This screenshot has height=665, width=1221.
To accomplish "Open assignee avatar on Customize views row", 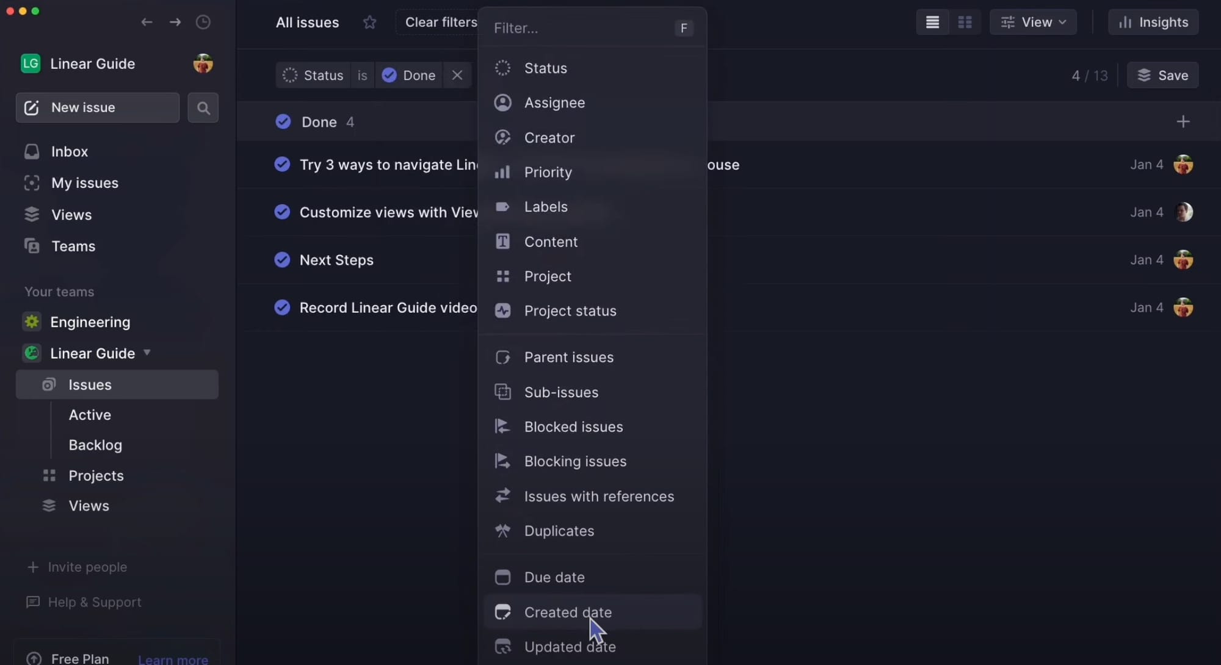I will (1183, 212).
